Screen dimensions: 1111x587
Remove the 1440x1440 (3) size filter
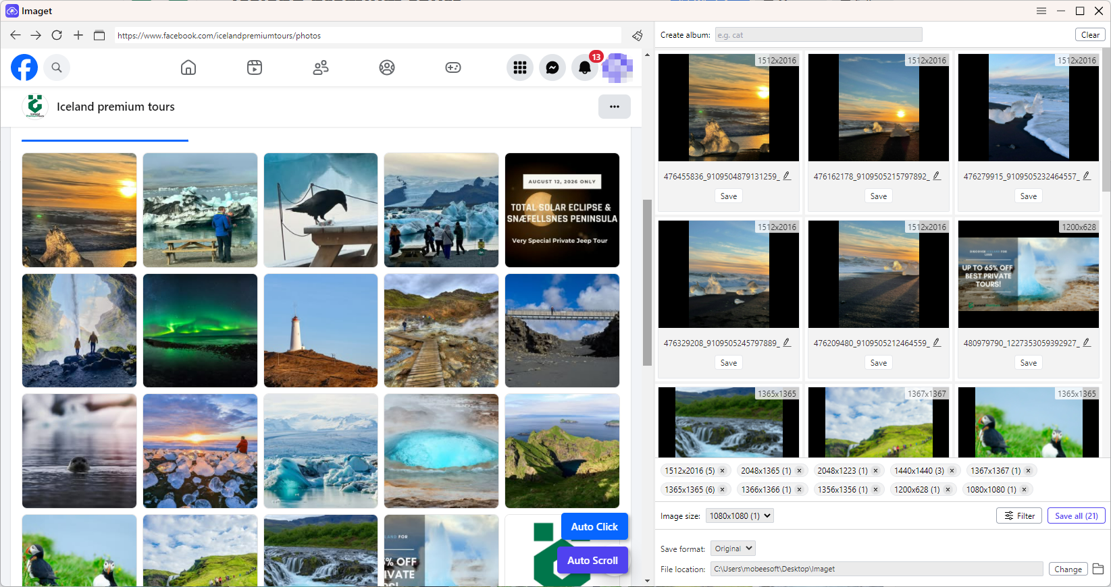[x=952, y=471]
